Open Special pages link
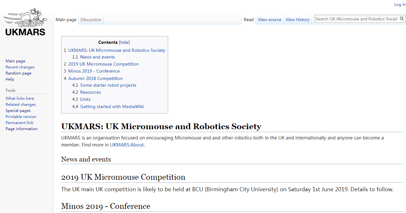 pyautogui.click(x=18, y=111)
